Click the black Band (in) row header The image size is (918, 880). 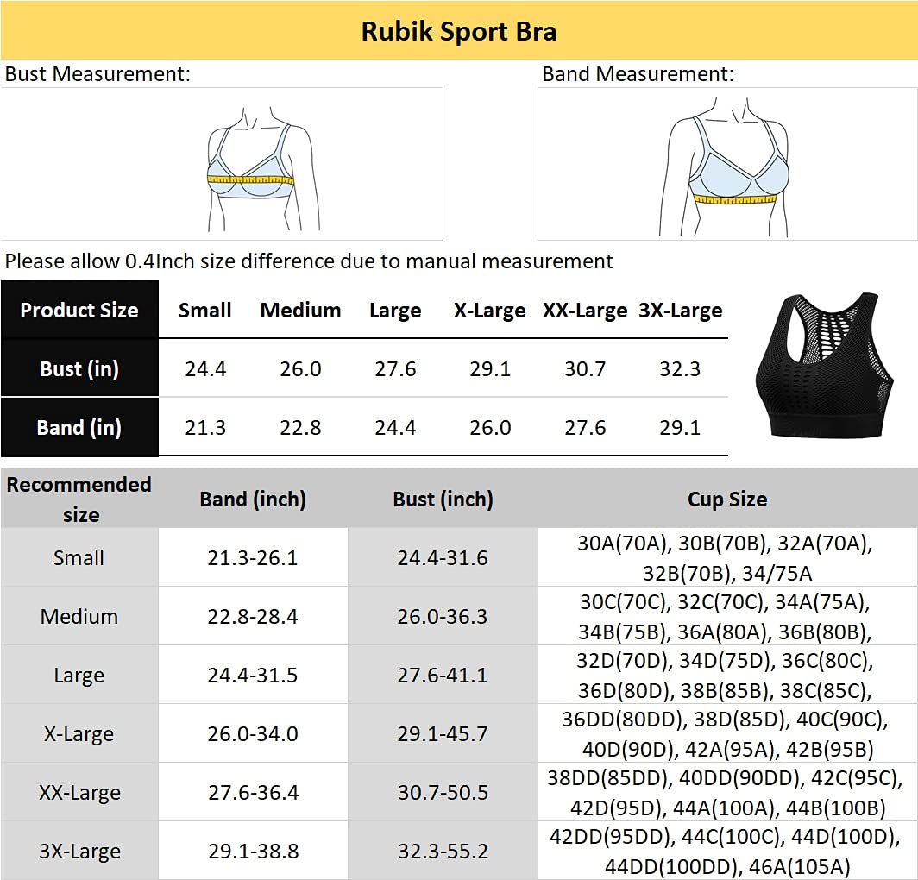[79, 428]
